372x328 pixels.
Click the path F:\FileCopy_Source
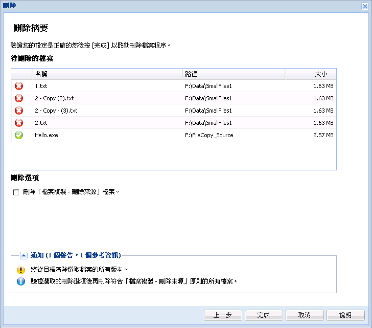209,135
